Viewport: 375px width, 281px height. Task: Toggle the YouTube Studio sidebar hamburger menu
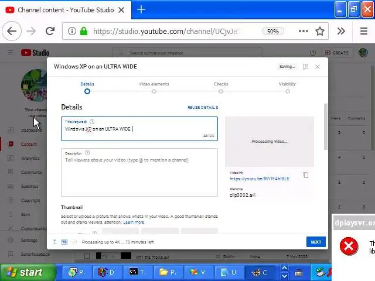pos(11,52)
